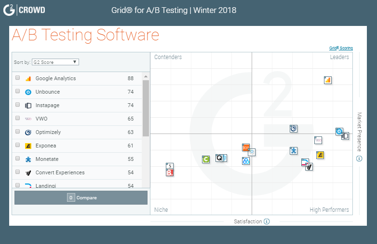Click the Optimizely product name
Image resolution: width=377 pixels, height=244 pixels.
point(48,132)
